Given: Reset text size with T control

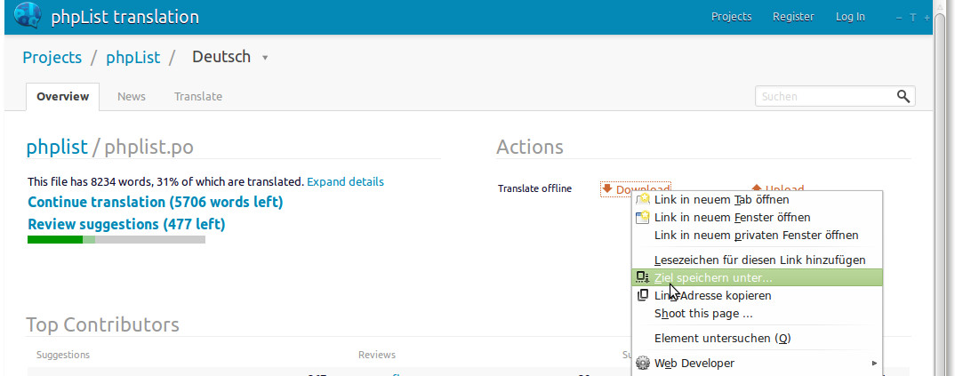Looking at the screenshot, I should pyautogui.click(x=913, y=18).
